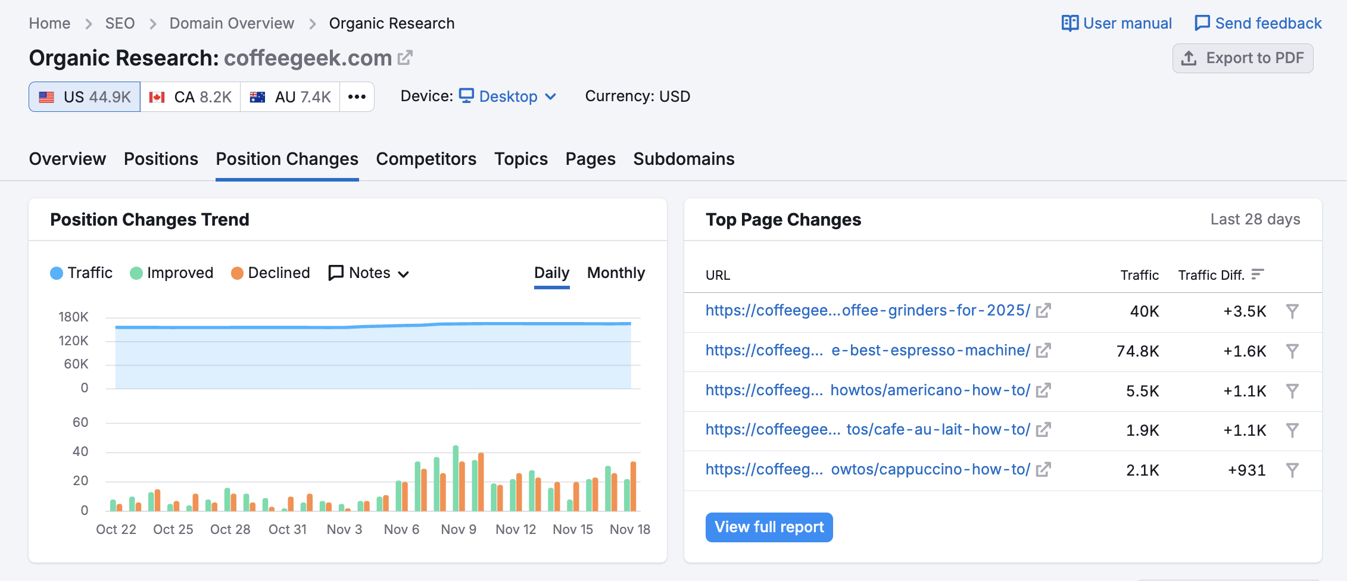Click the User manual book icon

point(1070,23)
